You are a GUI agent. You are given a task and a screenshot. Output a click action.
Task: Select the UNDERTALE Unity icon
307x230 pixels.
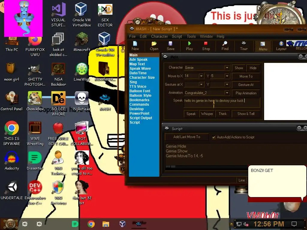pyautogui.click(x=12, y=190)
